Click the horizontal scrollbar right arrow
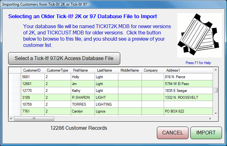Image resolution: width=227 pixels, height=146 pixels. click(210, 119)
